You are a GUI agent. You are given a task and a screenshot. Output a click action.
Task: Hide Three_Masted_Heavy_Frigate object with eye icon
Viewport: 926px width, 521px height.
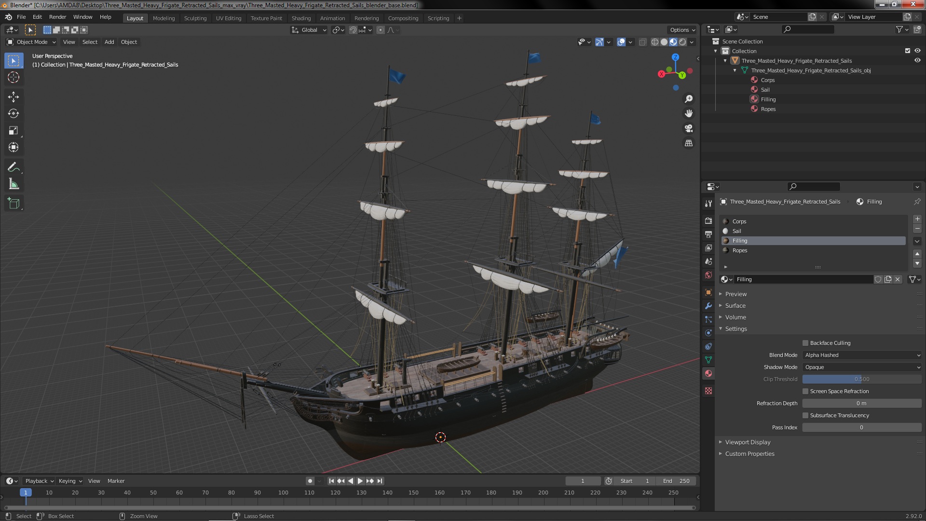(x=917, y=61)
